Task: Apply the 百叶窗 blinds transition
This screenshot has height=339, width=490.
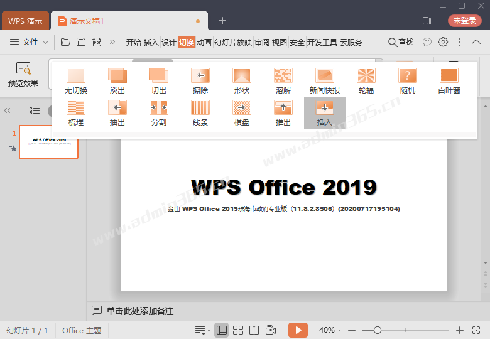Action: tap(449, 81)
